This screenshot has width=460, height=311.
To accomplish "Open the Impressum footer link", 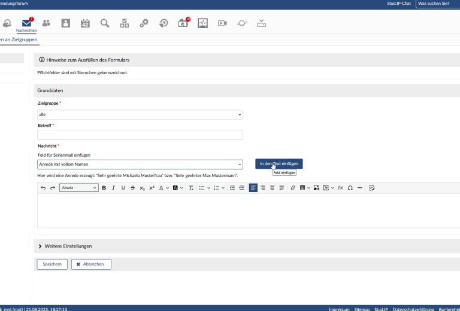I will coord(339,309).
